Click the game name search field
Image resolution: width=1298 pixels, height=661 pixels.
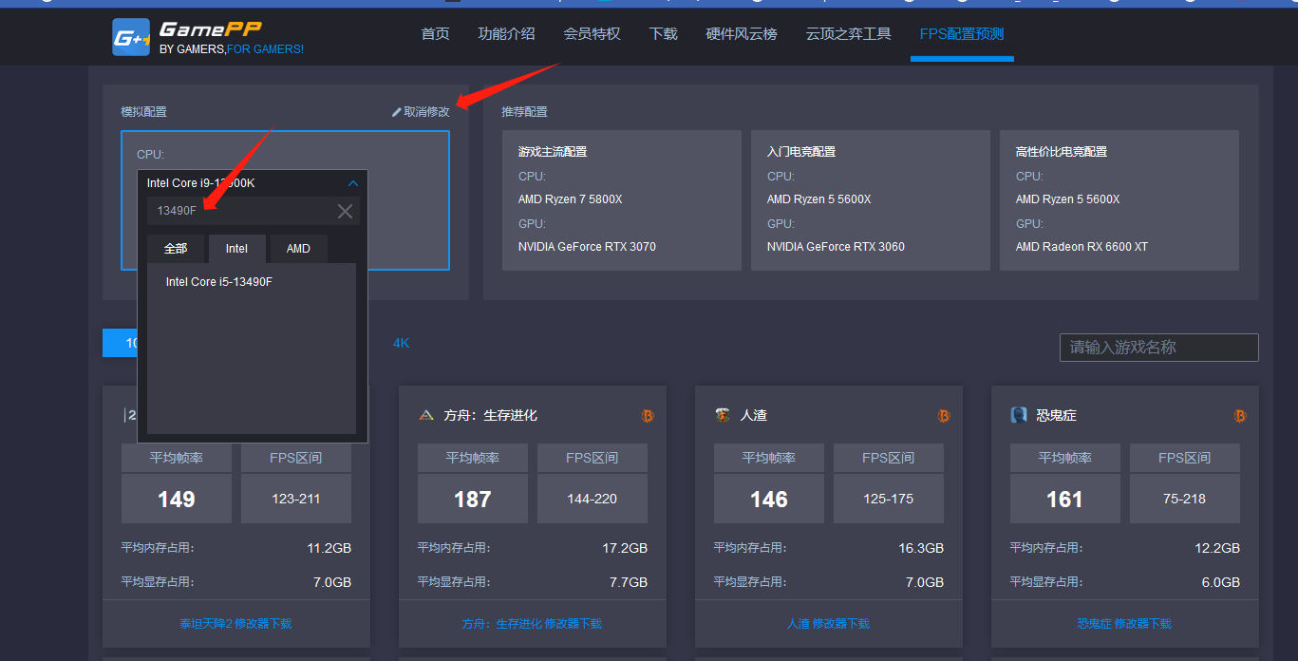(x=1158, y=348)
